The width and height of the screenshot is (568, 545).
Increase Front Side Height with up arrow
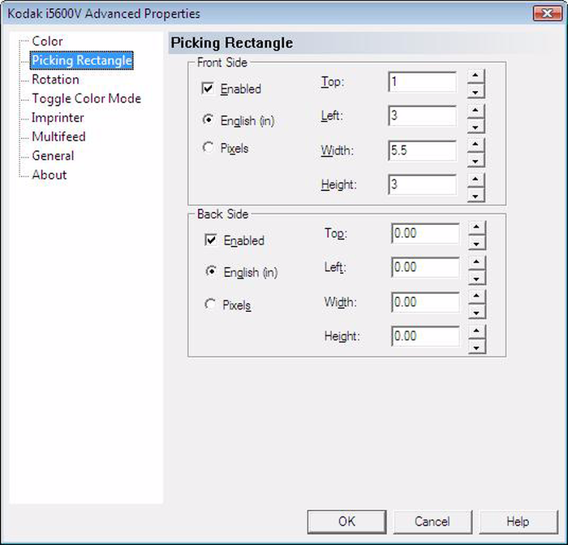pos(475,178)
